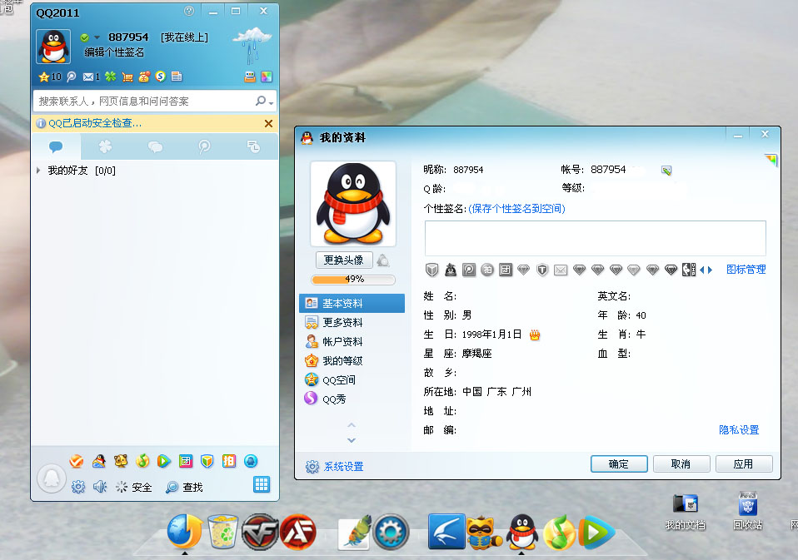Image resolution: width=798 pixels, height=560 pixels.
Task: Open '隐私设置' privacy settings link
Action: coord(739,430)
